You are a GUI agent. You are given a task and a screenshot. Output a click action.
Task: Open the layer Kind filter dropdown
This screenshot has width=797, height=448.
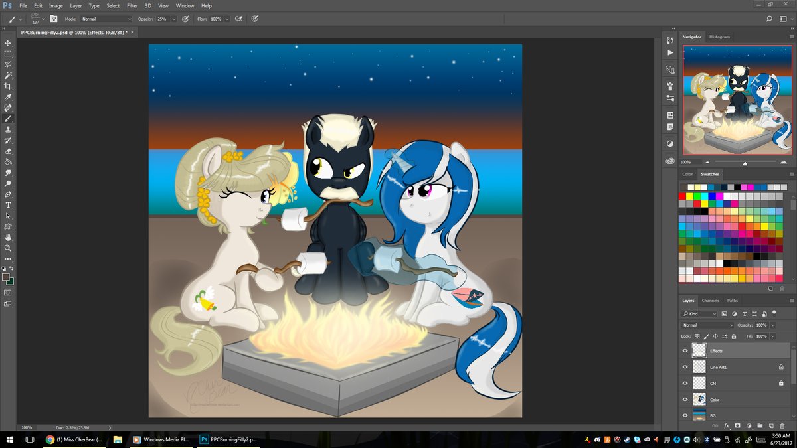click(699, 313)
